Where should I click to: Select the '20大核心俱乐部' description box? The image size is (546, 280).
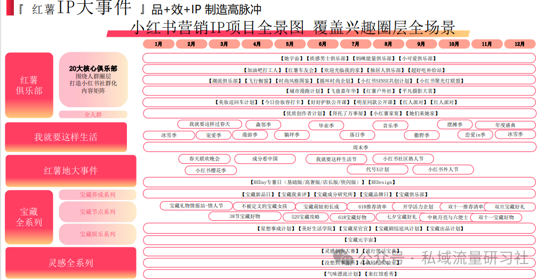[x=93, y=80]
